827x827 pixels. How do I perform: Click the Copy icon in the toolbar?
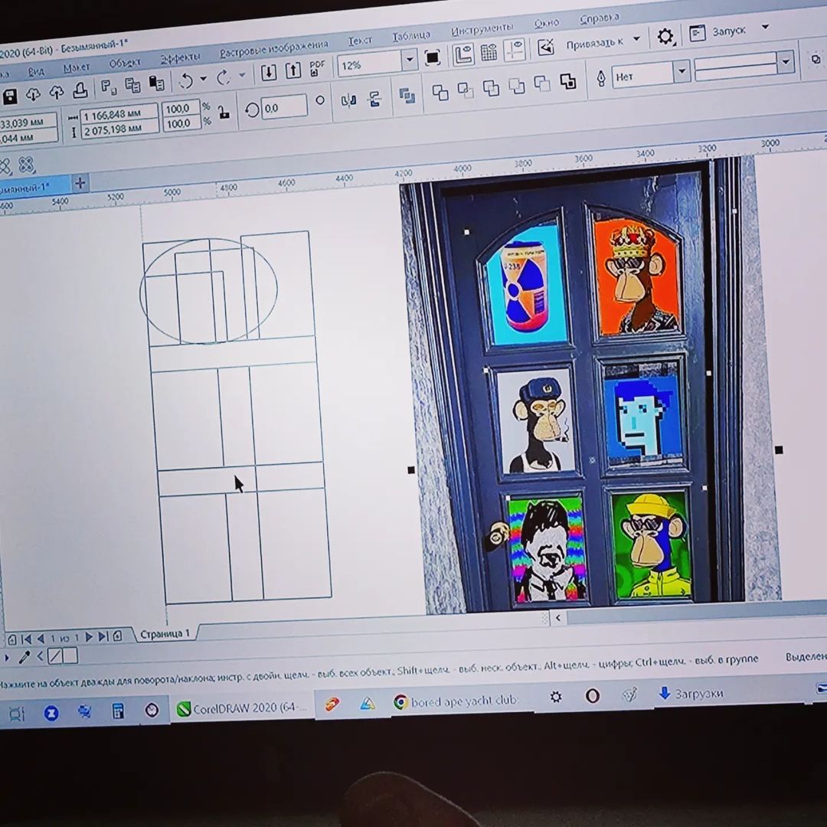[x=132, y=85]
